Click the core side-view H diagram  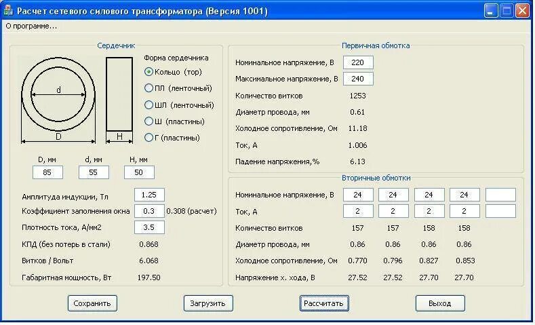tap(119, 100)
